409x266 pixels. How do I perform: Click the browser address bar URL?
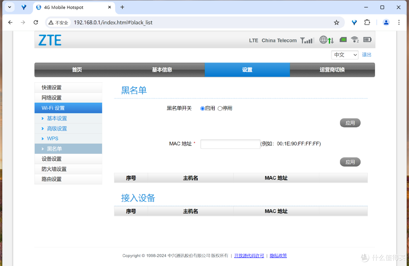[x=113, y=22]
